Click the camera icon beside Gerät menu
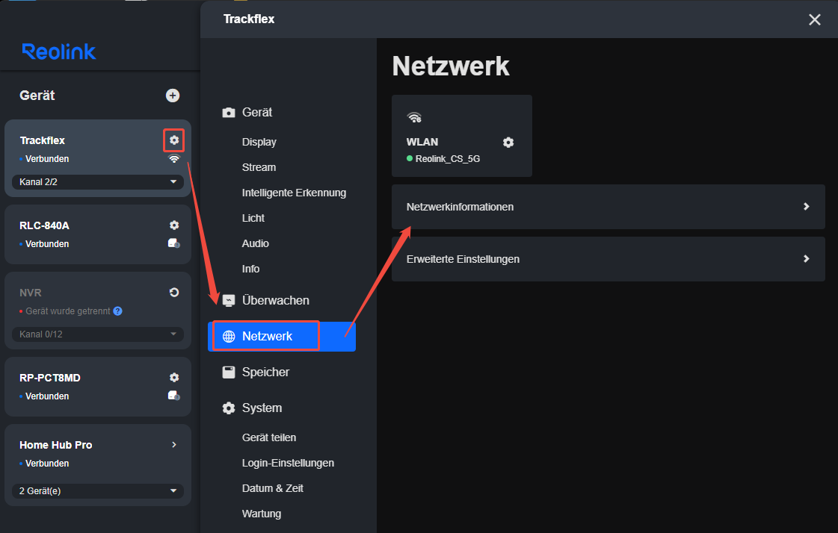The height and width of the screenshot is (533, 838). [x=229, y=113]
